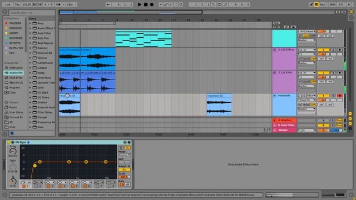Image resolution: width=356 pixels, height=200 pixels.
Task: Enable EQ Eight filter band 7
Action: [x=97, y=186]
